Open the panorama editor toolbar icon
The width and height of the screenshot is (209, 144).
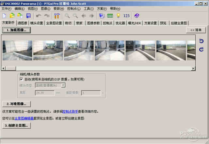coord(102,15)
